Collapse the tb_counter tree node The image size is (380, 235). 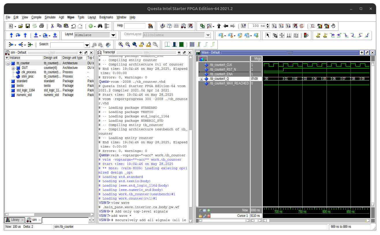point(8,63)
